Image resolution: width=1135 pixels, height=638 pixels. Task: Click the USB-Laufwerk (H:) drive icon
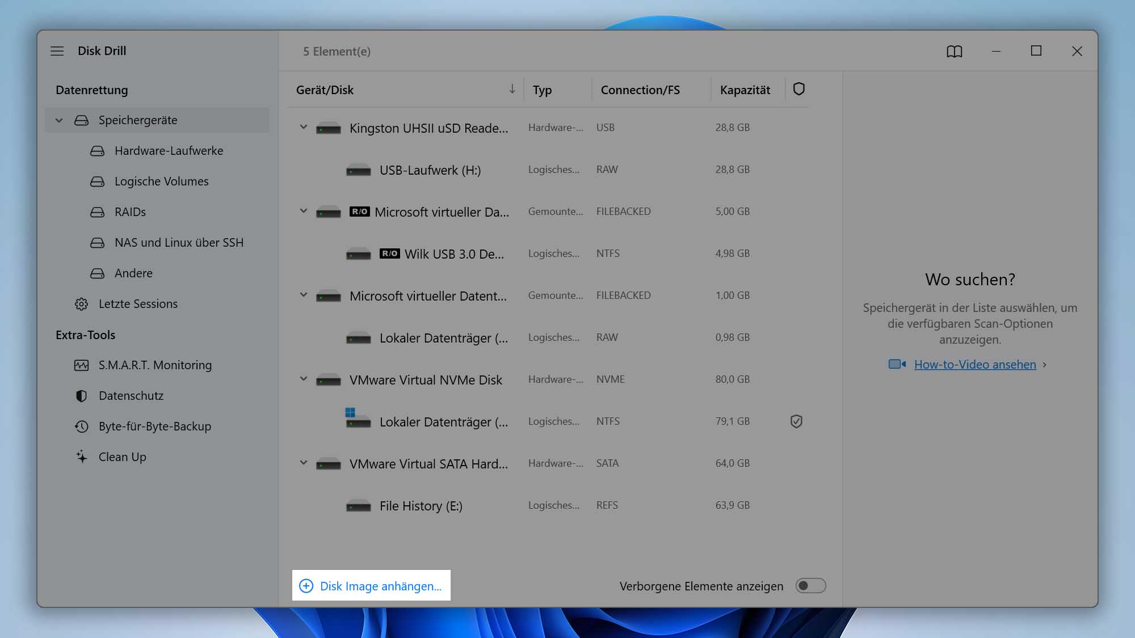(358, 170)
